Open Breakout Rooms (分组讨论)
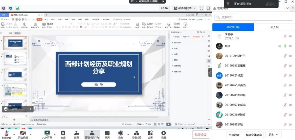Image resolution: width=295 pixels, height=140 pixels. coord(137,134)
